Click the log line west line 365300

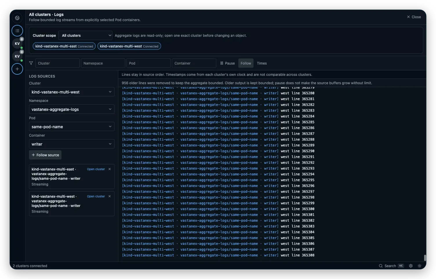click(218, 209)
